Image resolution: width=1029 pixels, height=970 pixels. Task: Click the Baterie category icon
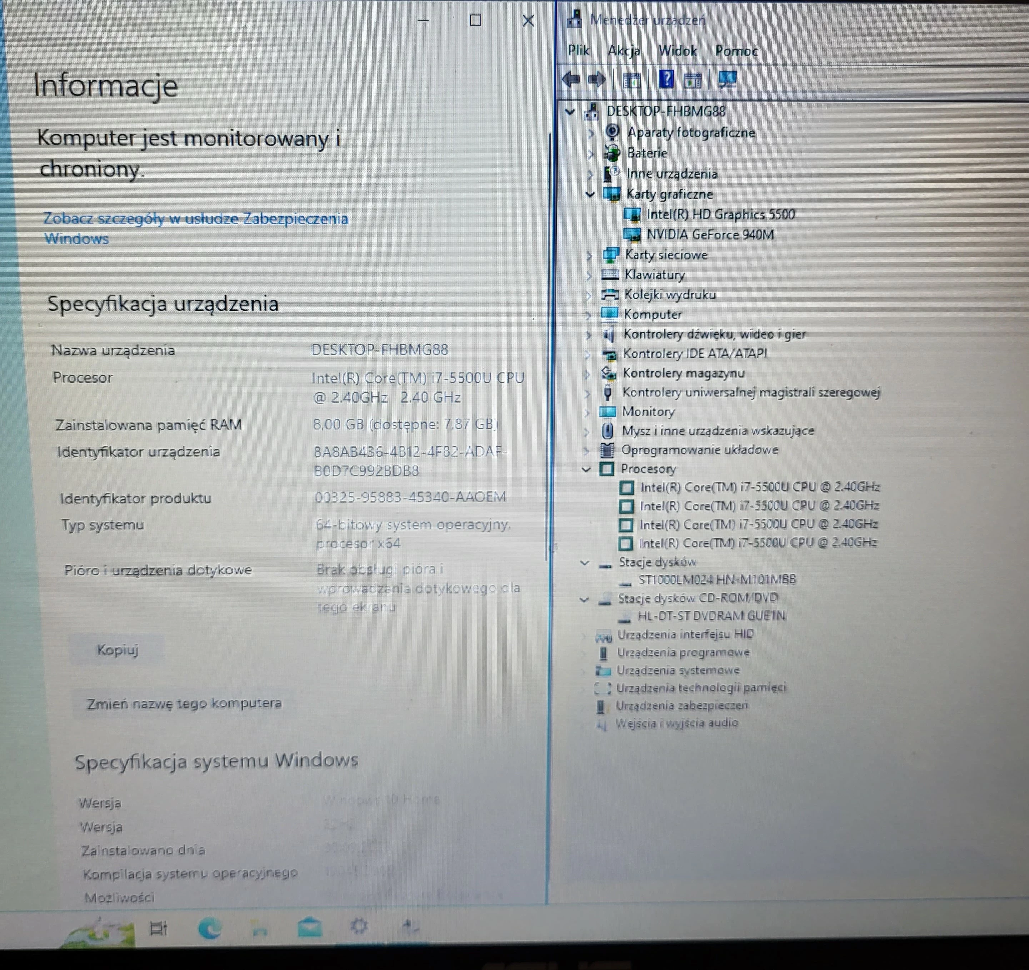[x=612, y=153]
